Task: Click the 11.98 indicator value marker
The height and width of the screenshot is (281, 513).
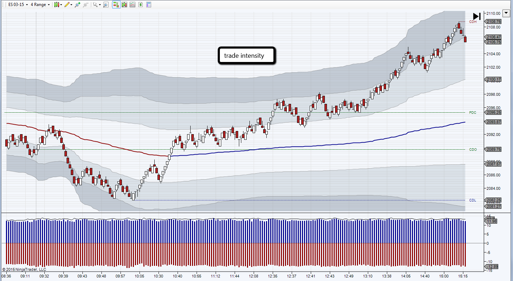Action: tap(490, 221)
